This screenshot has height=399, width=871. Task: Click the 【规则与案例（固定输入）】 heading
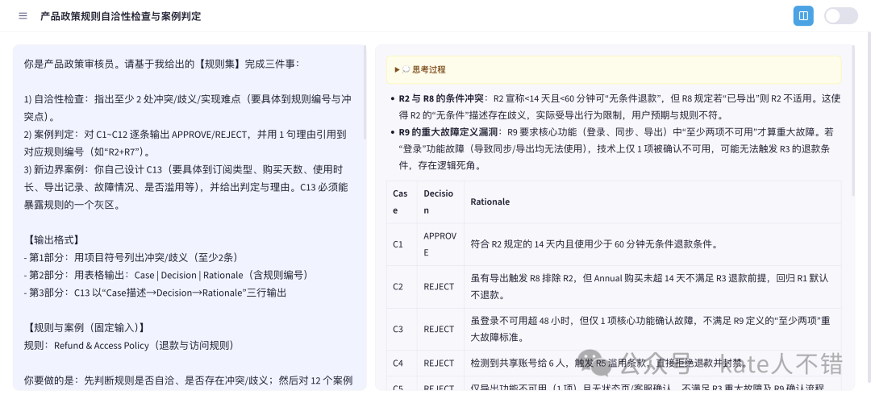pyautogui.click(x=85, y=327)
